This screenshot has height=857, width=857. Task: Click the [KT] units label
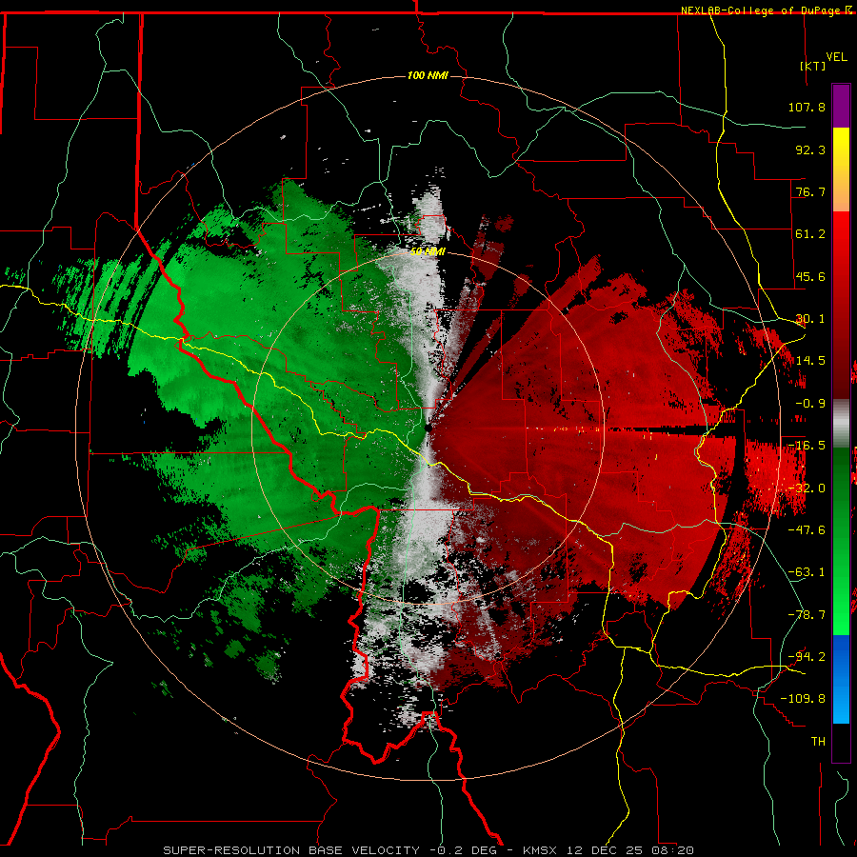click(x=812, y=66)
